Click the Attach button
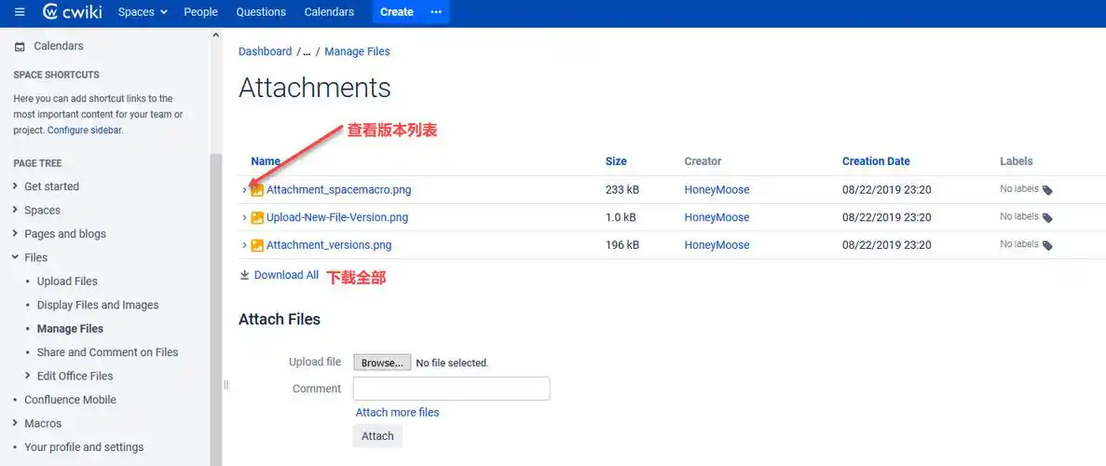 [377, 435]
